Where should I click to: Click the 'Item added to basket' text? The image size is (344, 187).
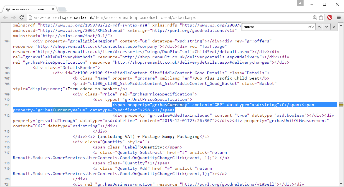[x=93, y=89]
